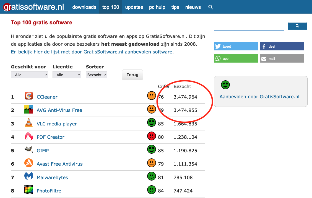Open the Sorteer dropdown set to Bezocht
The image size is (312, 198).
tap(97, 75)
